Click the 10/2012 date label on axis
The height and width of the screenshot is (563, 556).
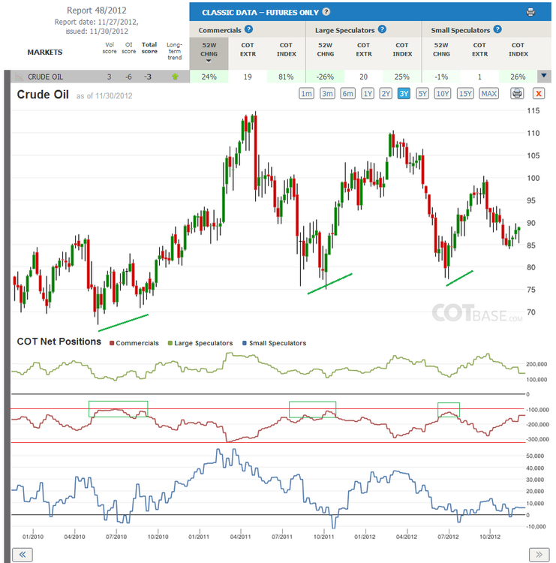coord(490,537)
